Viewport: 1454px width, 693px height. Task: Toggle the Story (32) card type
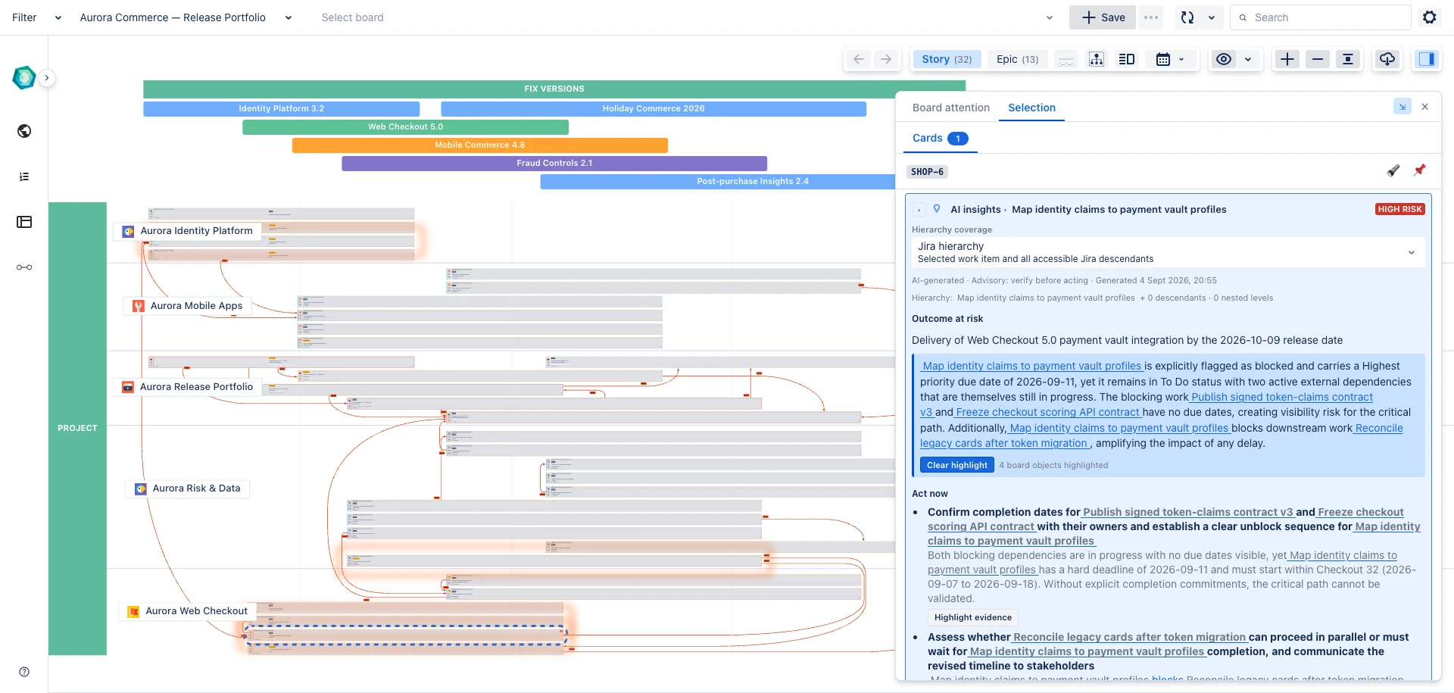[947, 59]
